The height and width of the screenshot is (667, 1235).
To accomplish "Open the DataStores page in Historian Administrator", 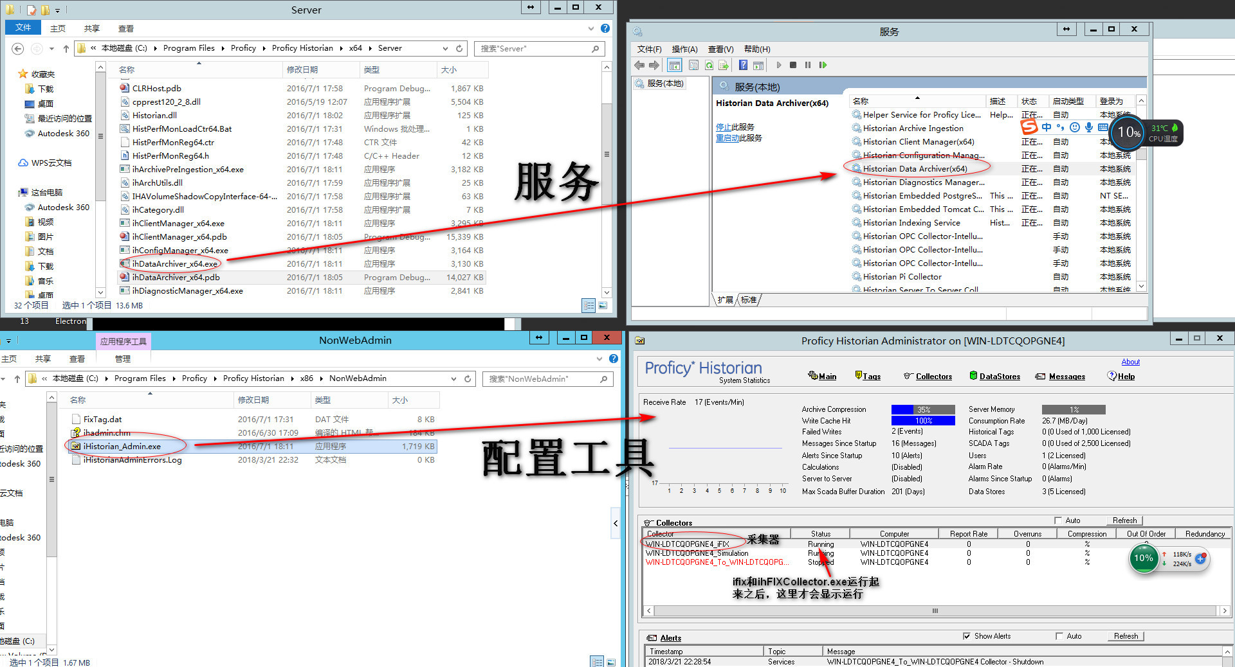I will [x=1000, y=377].
